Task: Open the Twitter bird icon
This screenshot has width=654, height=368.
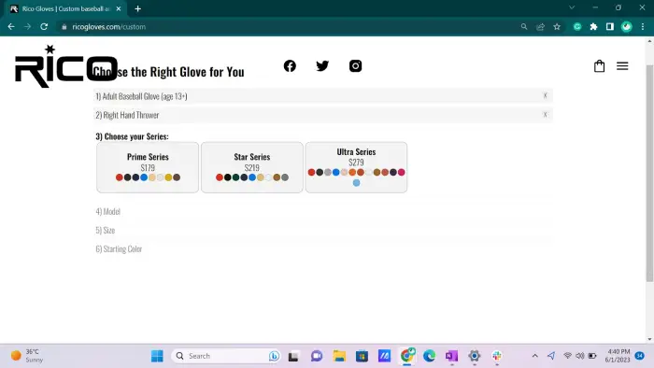Action: 322,66
